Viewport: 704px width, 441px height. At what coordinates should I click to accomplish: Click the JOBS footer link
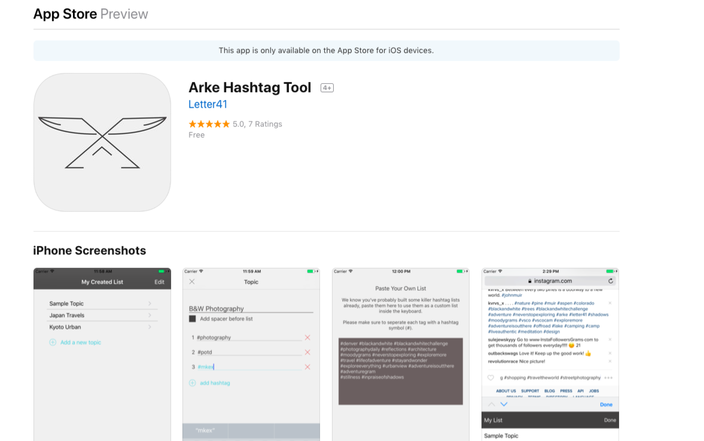pyautogui.click(x=594, y=391)
